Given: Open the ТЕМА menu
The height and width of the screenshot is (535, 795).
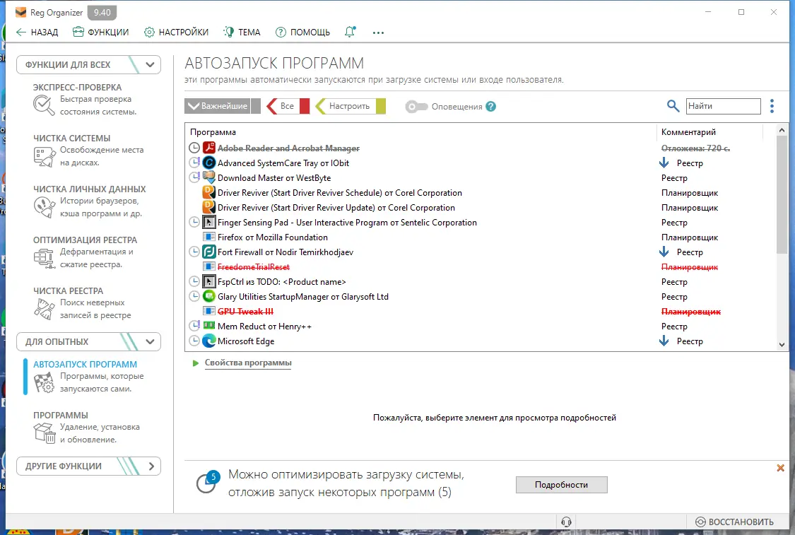Looking at the screenshot, I should tap(242, 32).
